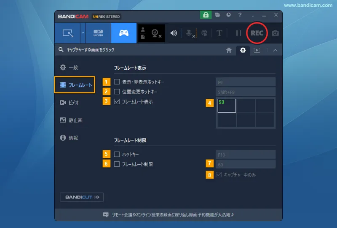Click the BANDICUT button

point(82,197)
